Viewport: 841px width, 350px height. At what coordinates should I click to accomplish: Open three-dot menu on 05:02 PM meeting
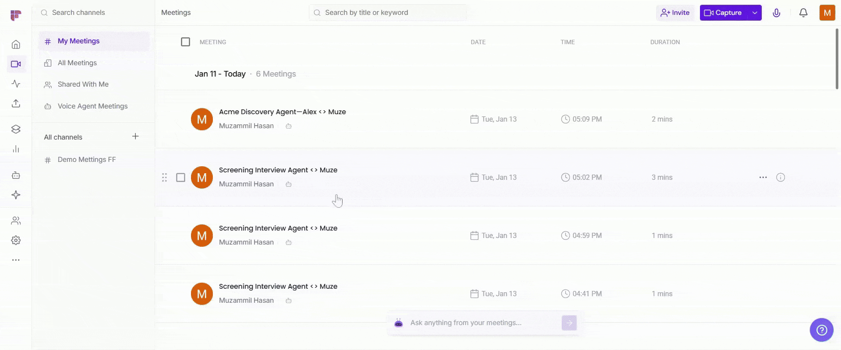pos(763,177)
